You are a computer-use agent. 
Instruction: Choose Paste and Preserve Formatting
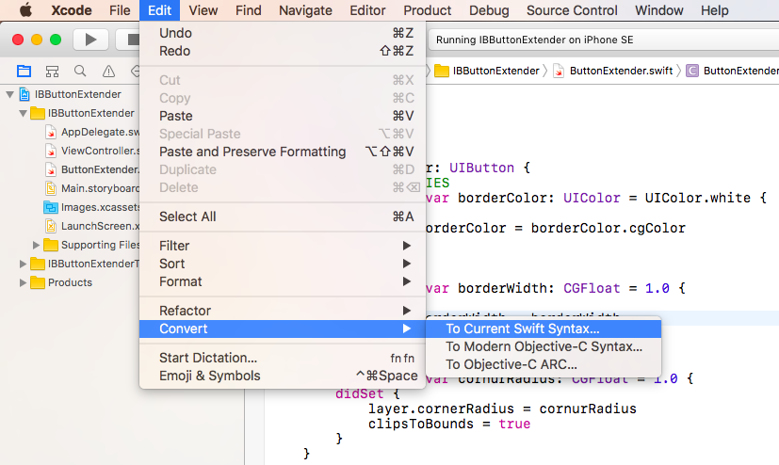(283, 152)
